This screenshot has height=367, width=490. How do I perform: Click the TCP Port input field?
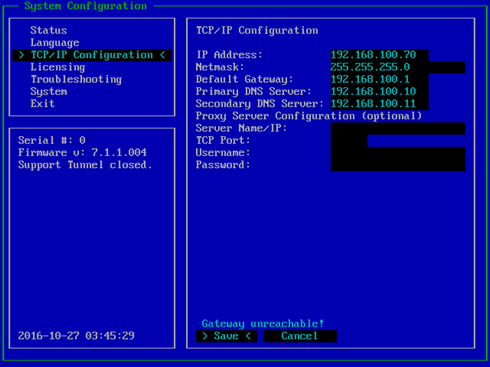point(349,141)
